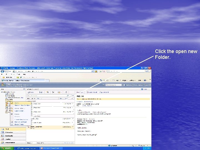Open a new blank browser tab
The image size is (200, 150).
pos(47,81)
